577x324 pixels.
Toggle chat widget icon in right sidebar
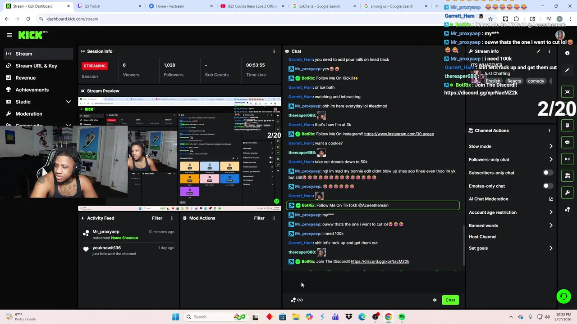(x=567, y=142)
